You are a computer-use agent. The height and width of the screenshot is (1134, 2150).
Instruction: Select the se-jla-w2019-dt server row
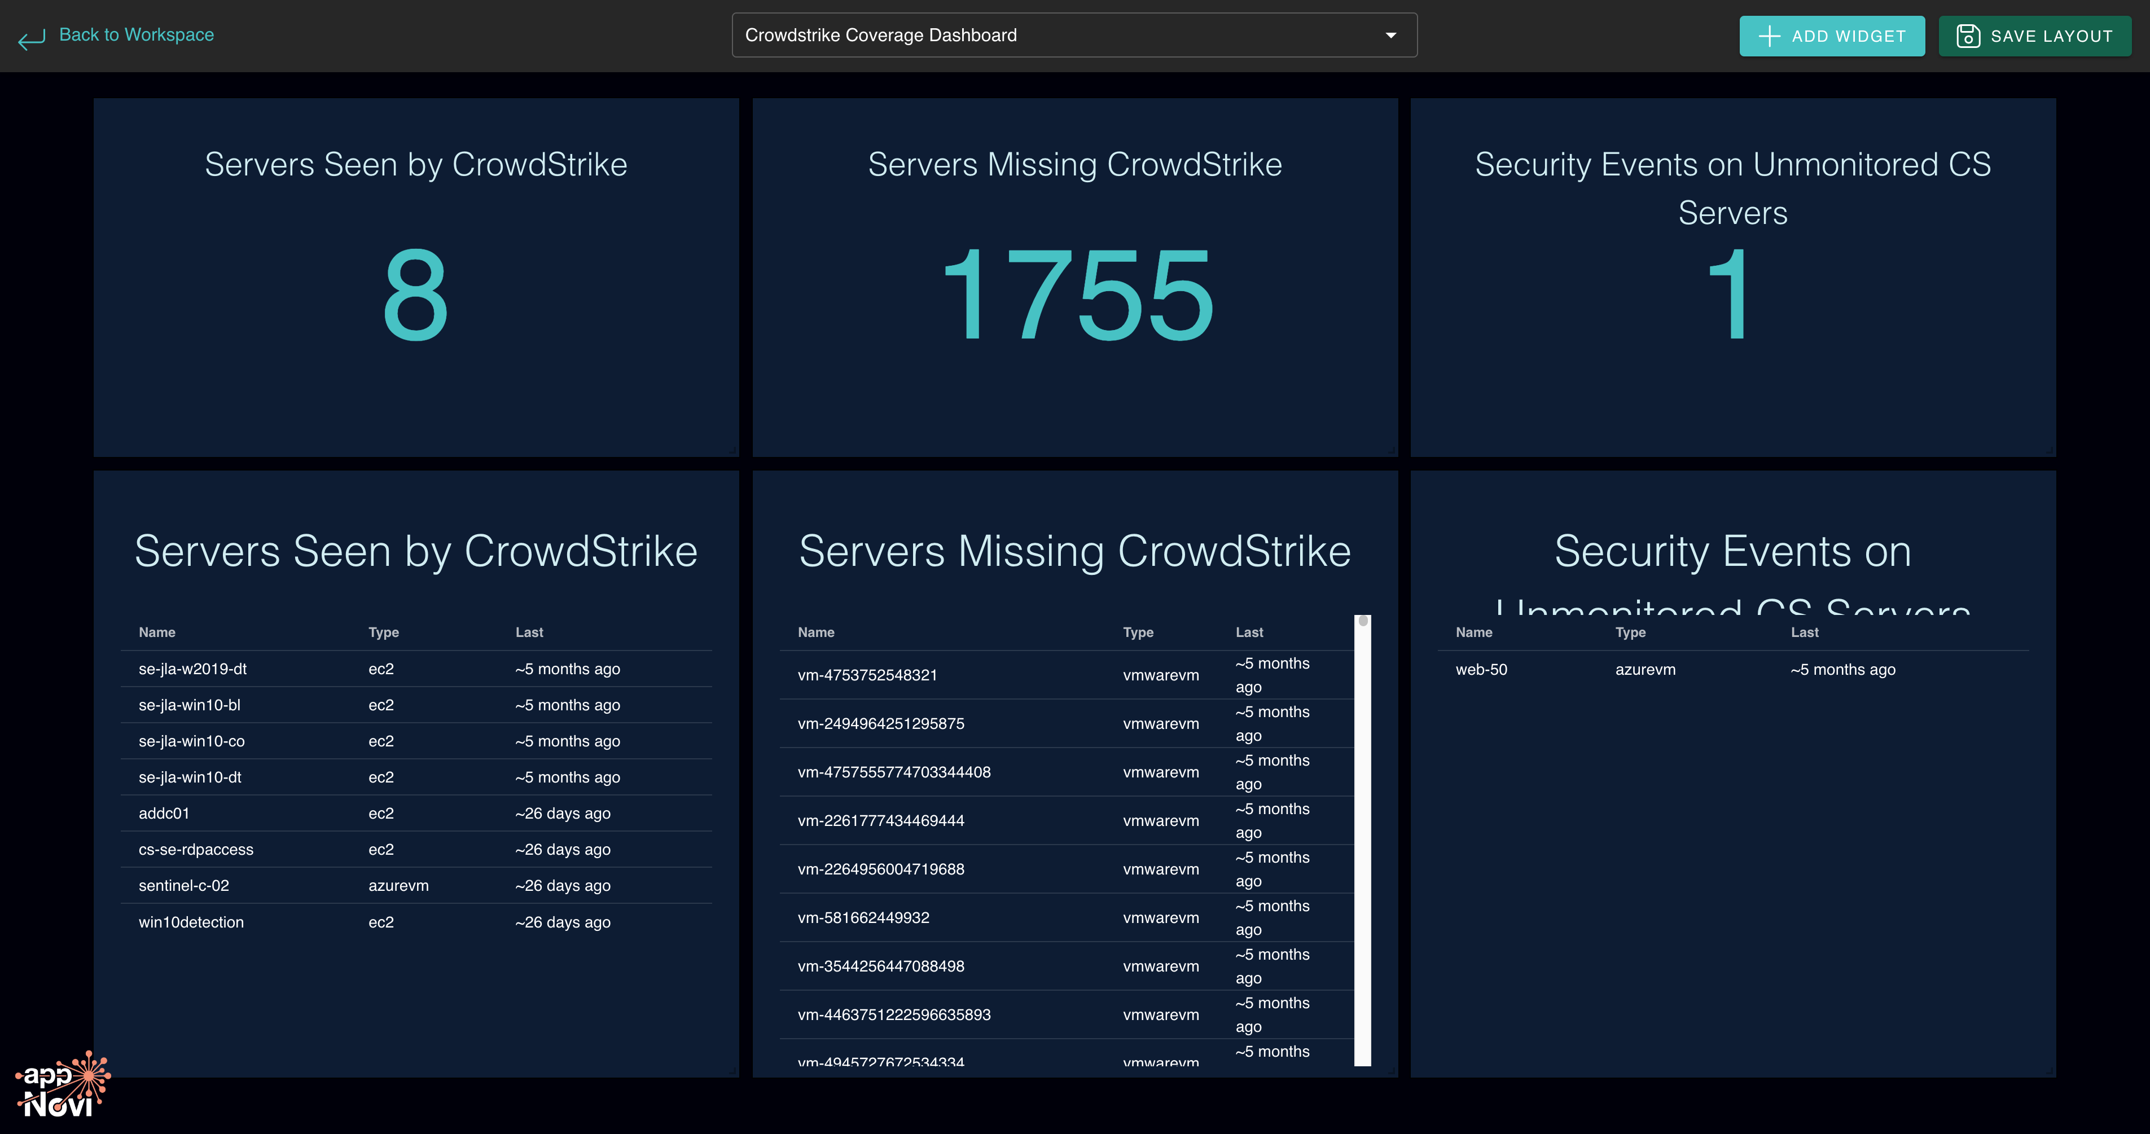coord(192,669)
